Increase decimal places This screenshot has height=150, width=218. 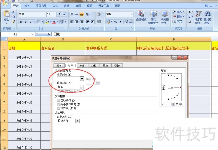[x=126, y=22]
